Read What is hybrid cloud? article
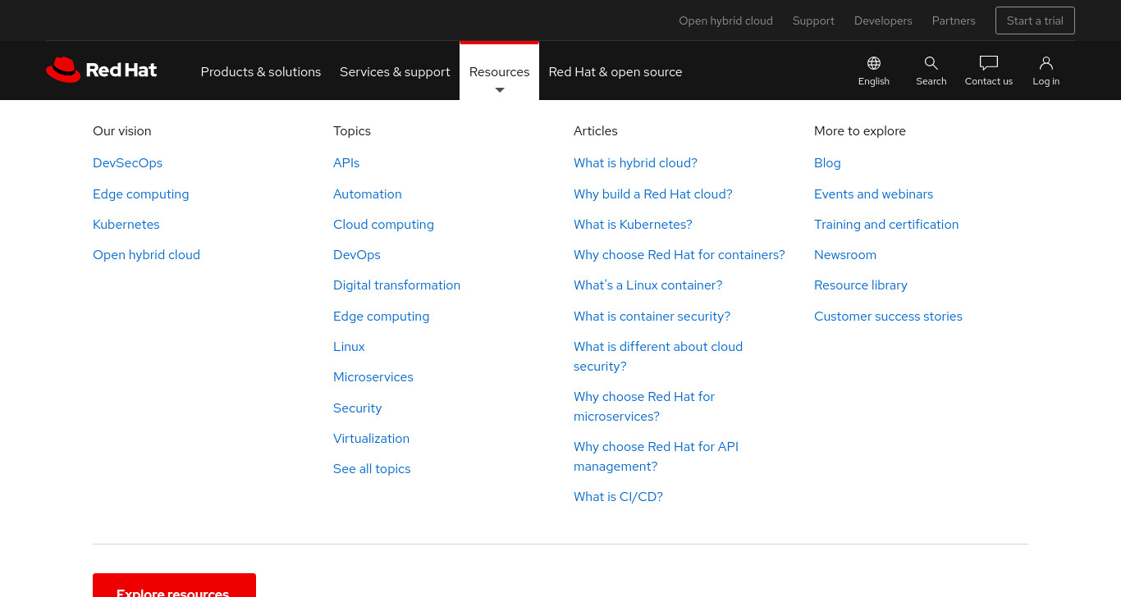Image resolution: width=1121 pixels, height=597 pixels. tap(635, 163)
